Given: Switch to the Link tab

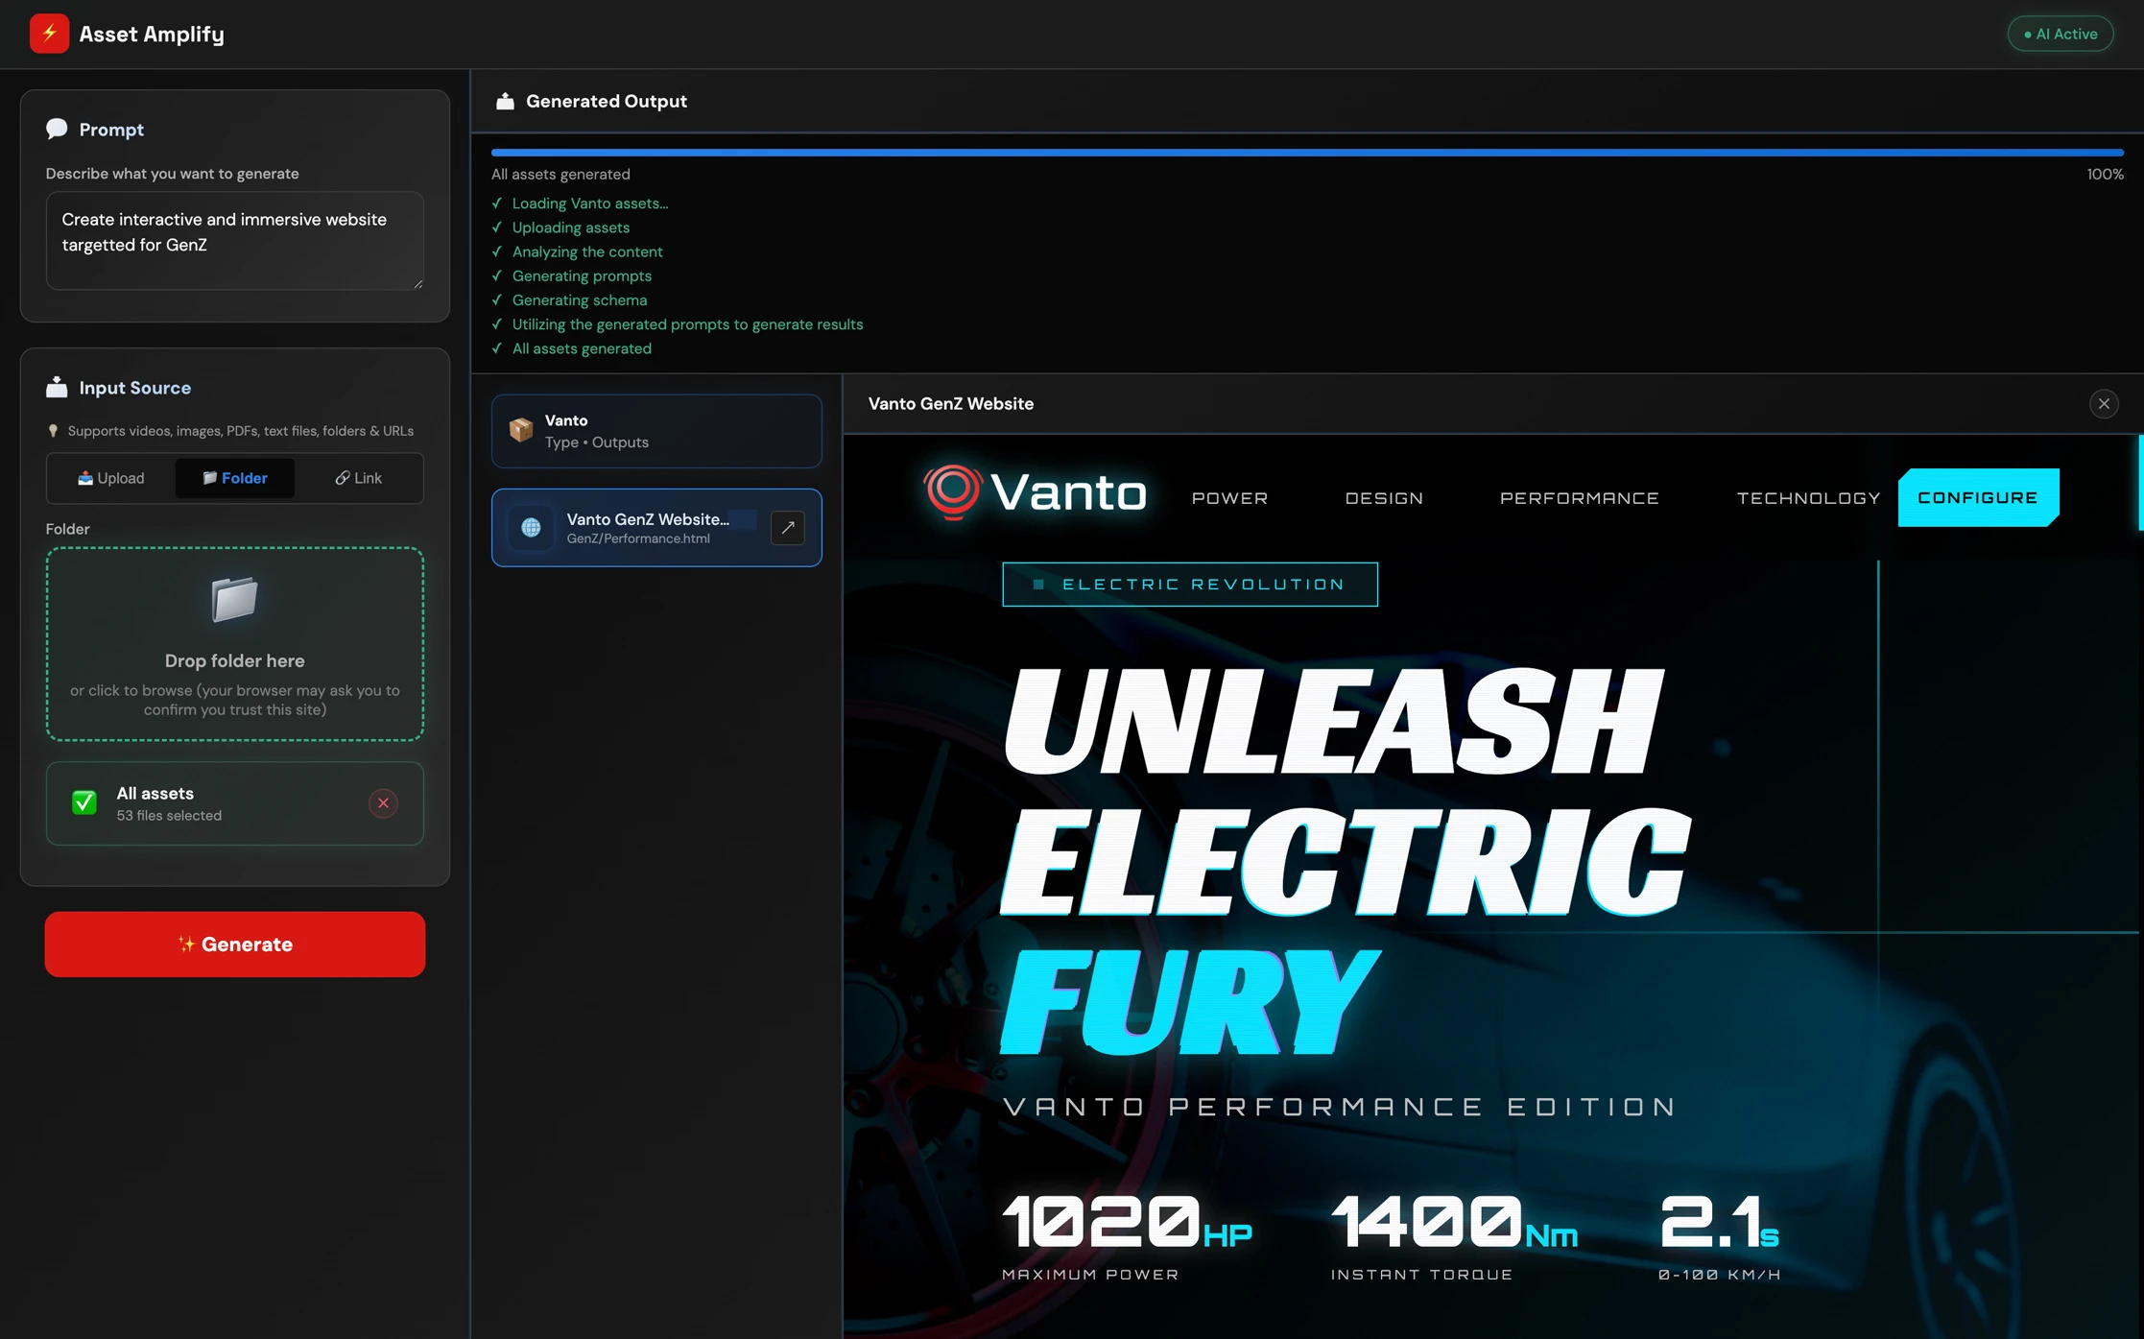Looking at the screenshot, I should pos(358,478).
